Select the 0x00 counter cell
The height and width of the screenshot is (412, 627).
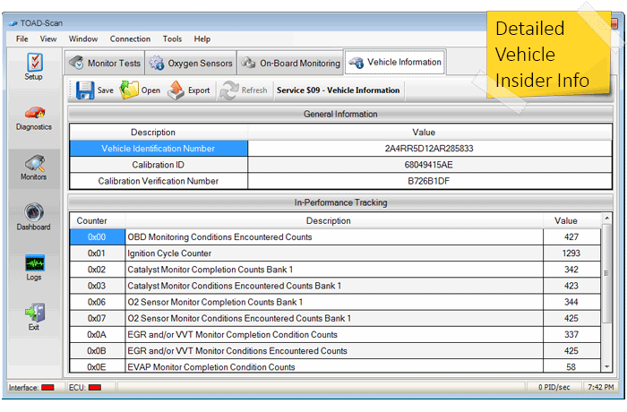click(x=97, y=236)
